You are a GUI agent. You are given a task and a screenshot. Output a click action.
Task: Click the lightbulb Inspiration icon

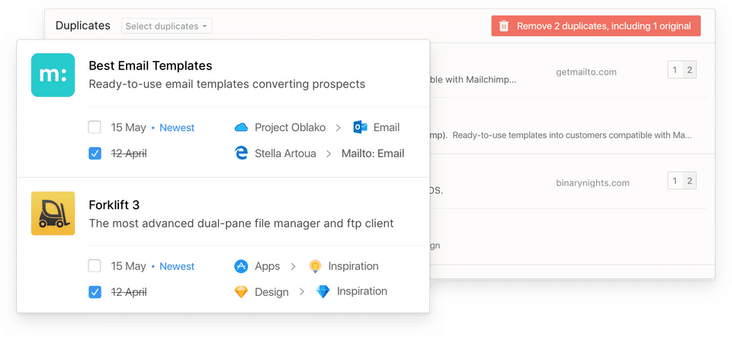pos(315,266)
